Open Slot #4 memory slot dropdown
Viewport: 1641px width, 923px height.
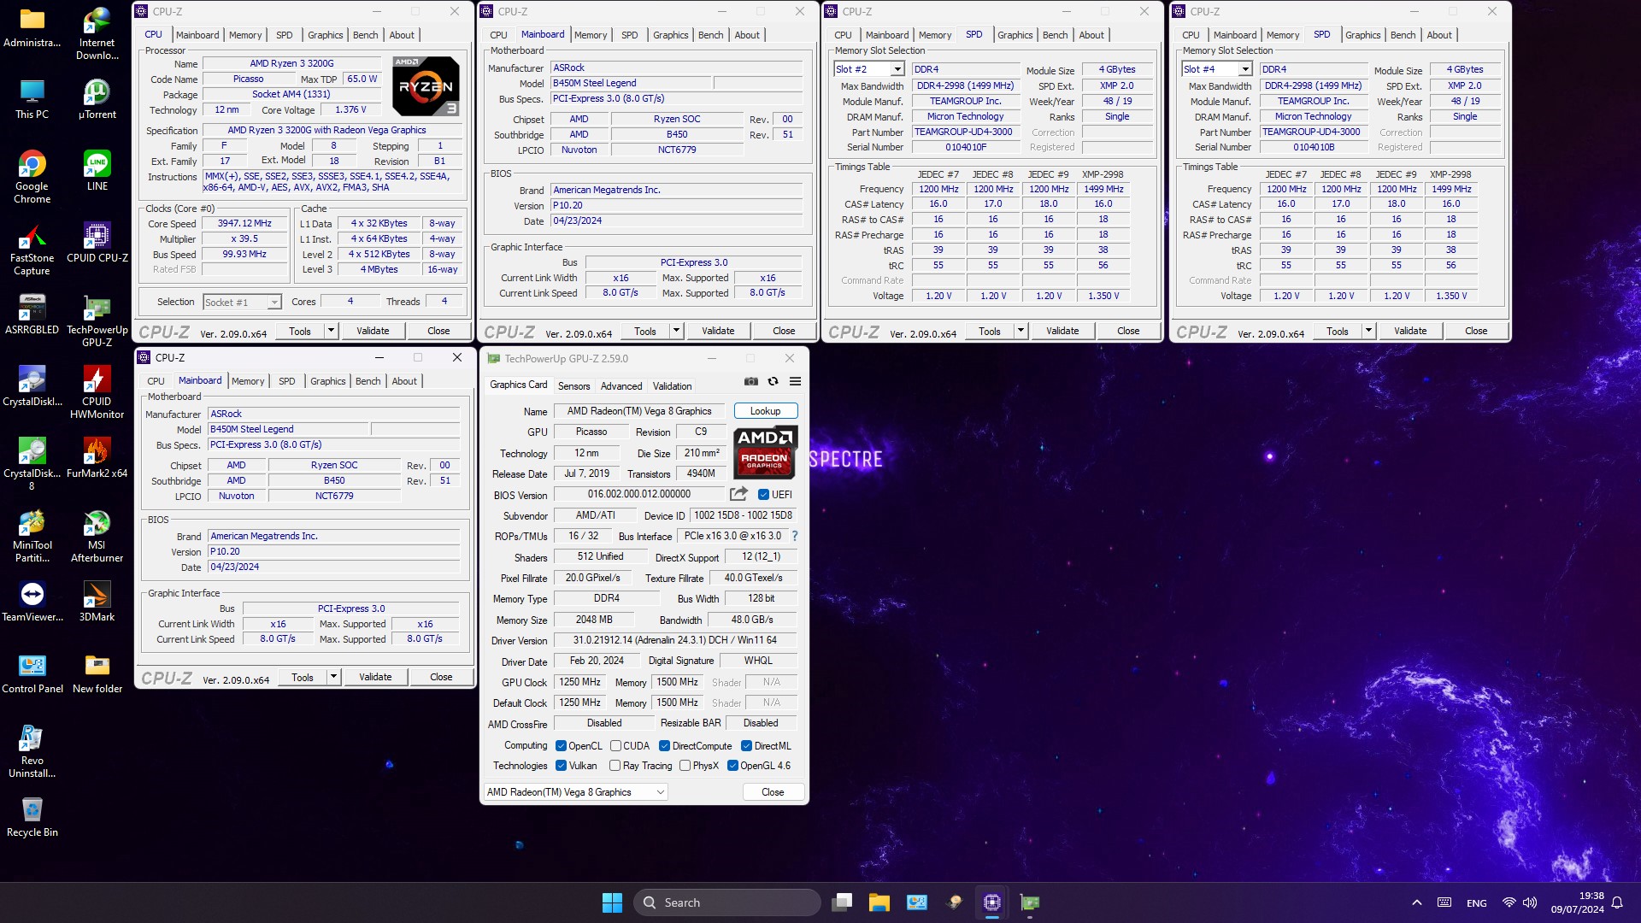click(x=1245, y=69)
